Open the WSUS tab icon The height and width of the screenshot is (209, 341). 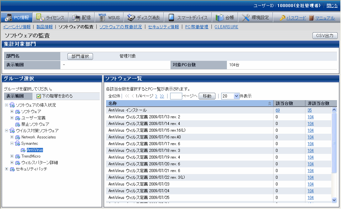pyautogui.click(x=102, y=17)
